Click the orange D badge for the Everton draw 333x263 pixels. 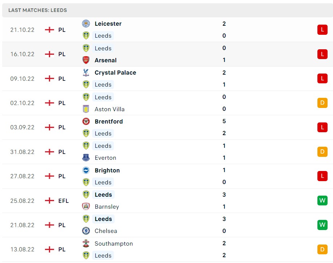tap(322, 152)
